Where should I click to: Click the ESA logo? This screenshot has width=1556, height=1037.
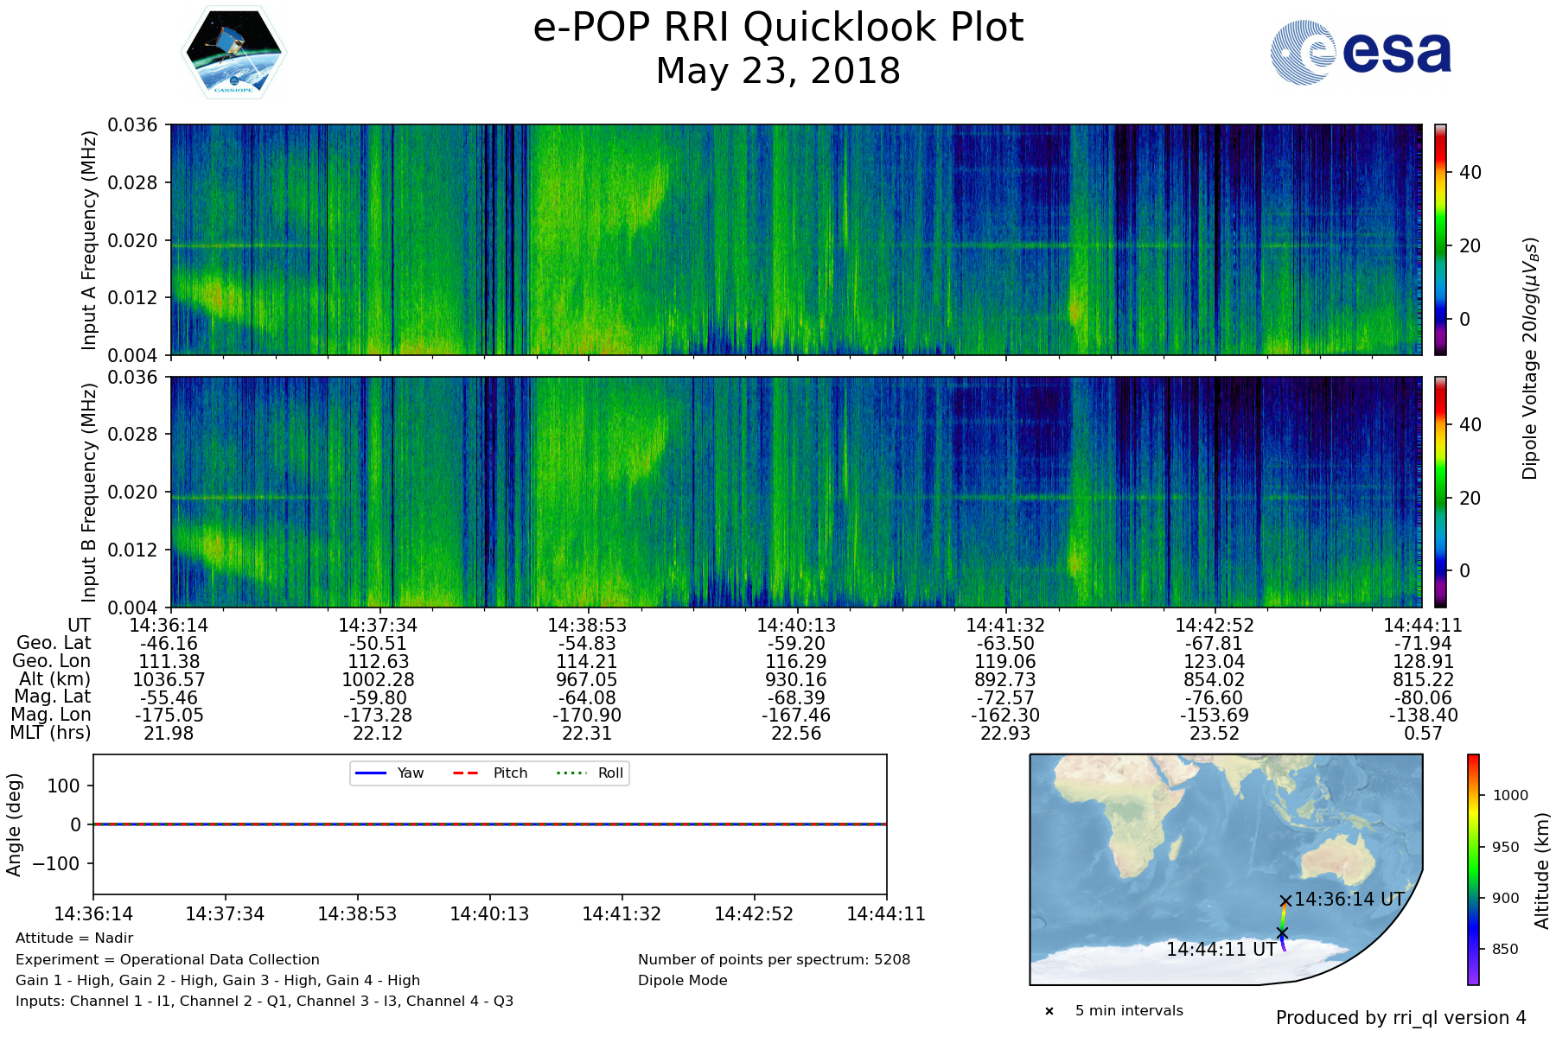pos(1361,53)
